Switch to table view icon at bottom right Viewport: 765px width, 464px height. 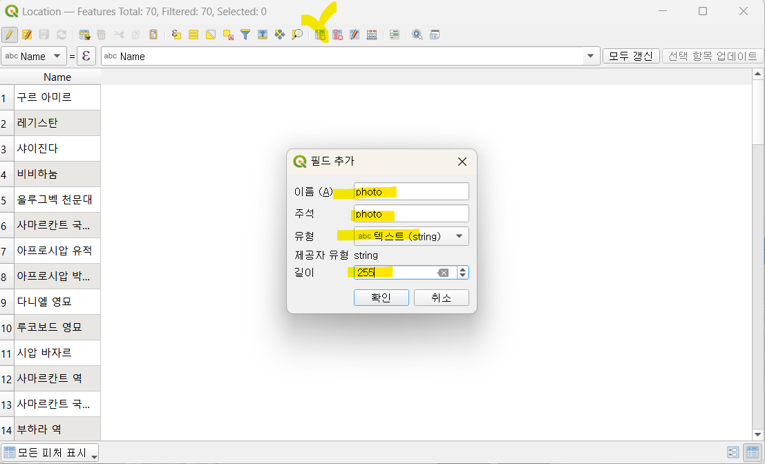pos(752,452)
